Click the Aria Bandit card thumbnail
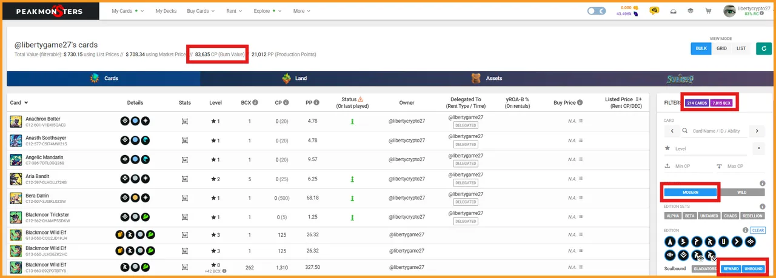 pyautogui.click(x=16, y=179)
